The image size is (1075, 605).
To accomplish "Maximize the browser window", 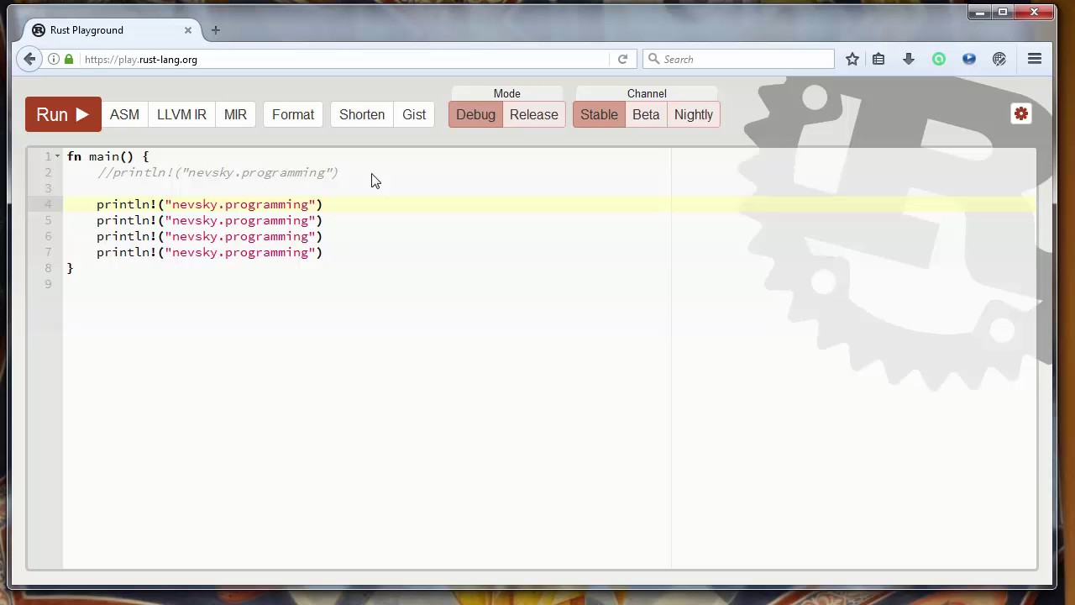I will point(1002,12).
